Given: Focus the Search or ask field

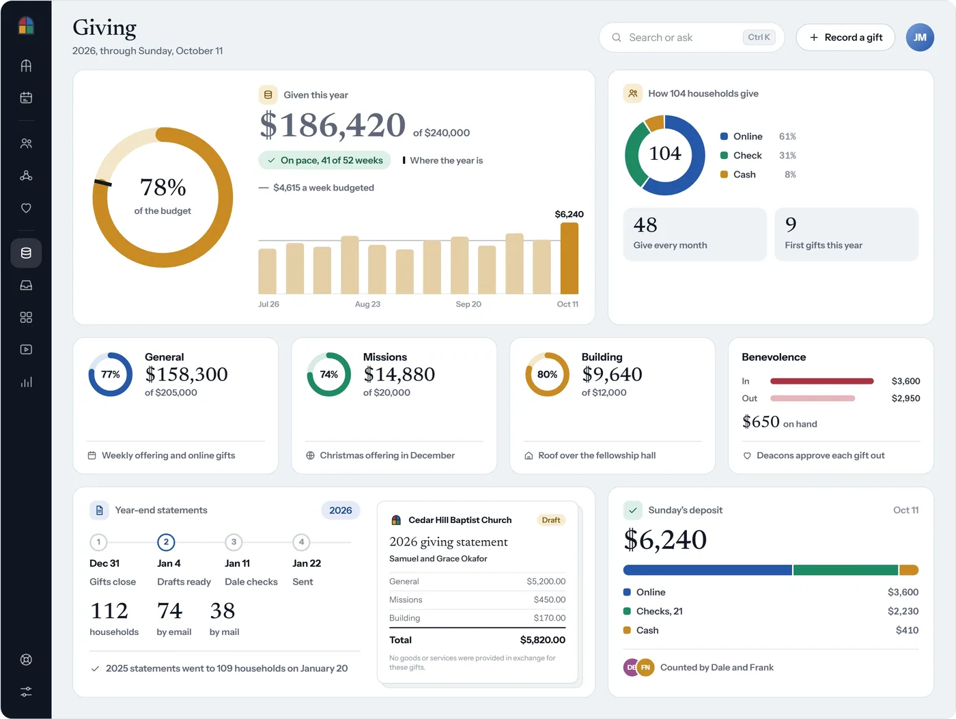Looking at the screenshot, I should click(692, 38).
